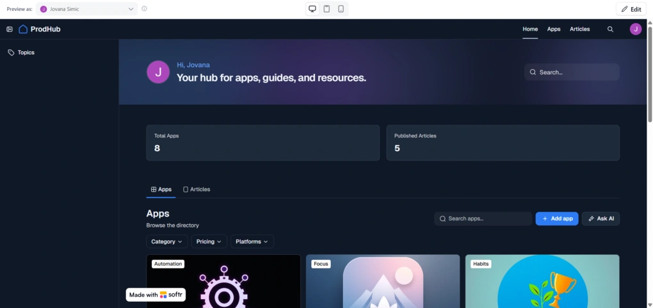Viewport: 653px width, 308px height.
Task: Switch to the Articles tab
Action: point(197,190)
